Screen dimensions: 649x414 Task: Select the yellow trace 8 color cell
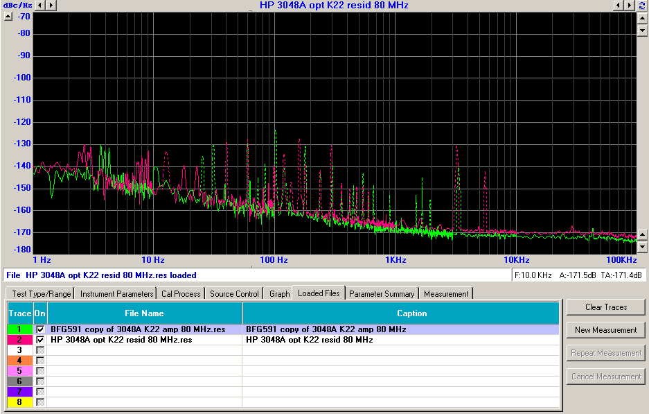click(20, 402)
